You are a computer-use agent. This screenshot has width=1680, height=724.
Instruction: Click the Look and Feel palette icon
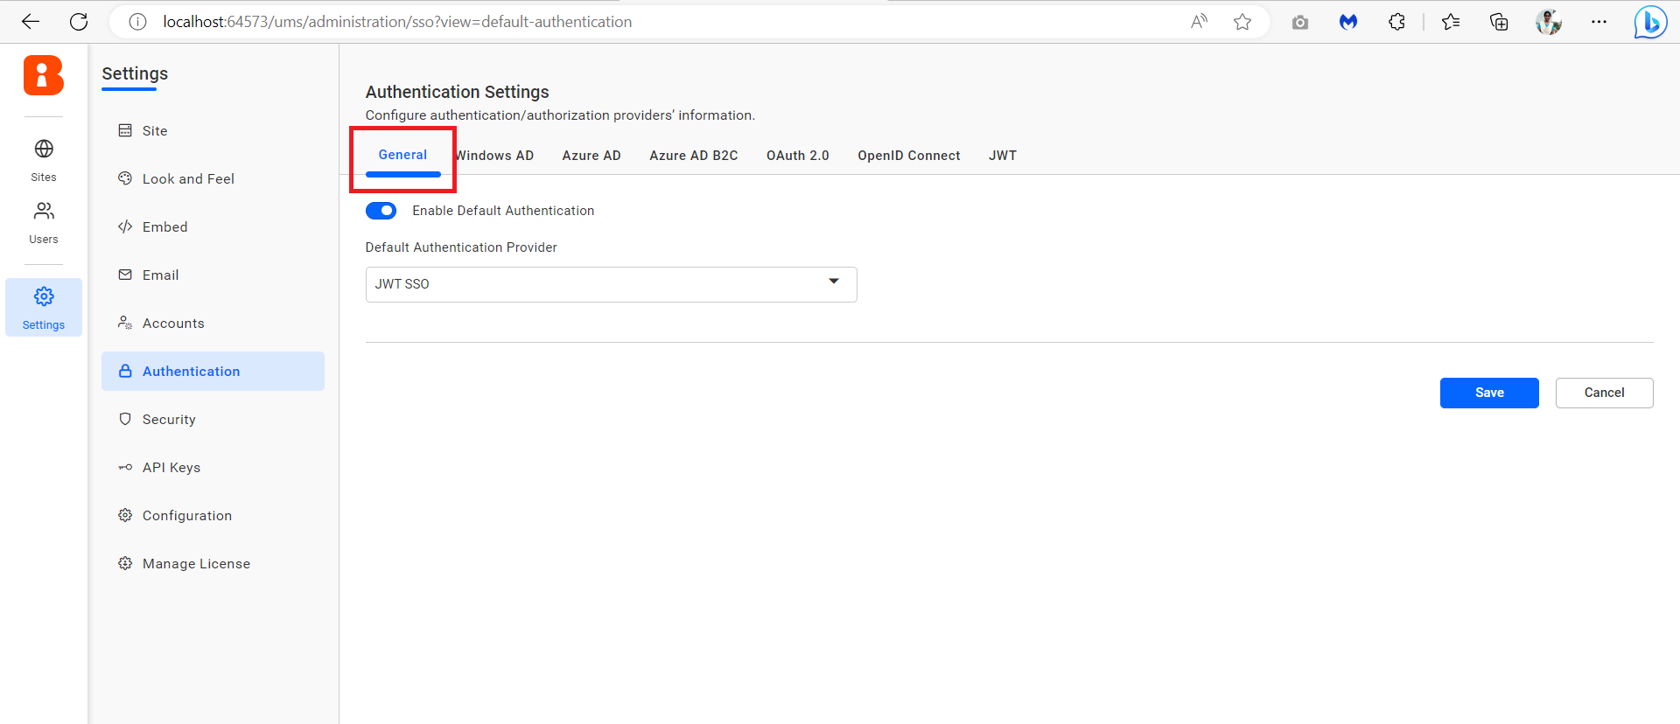tap(125, 178)
